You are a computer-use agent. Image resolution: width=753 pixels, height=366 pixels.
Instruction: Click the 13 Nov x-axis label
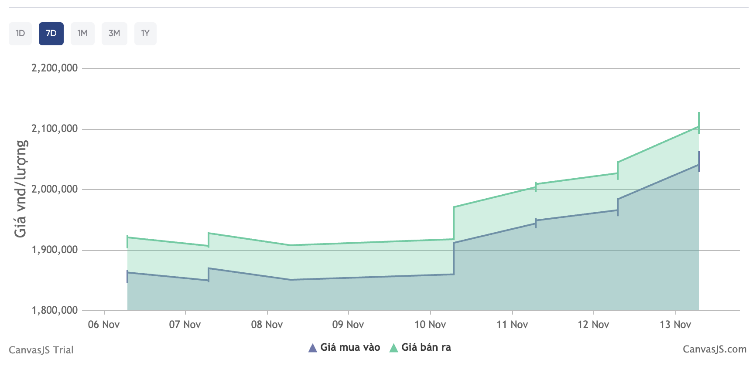(675, 325)
